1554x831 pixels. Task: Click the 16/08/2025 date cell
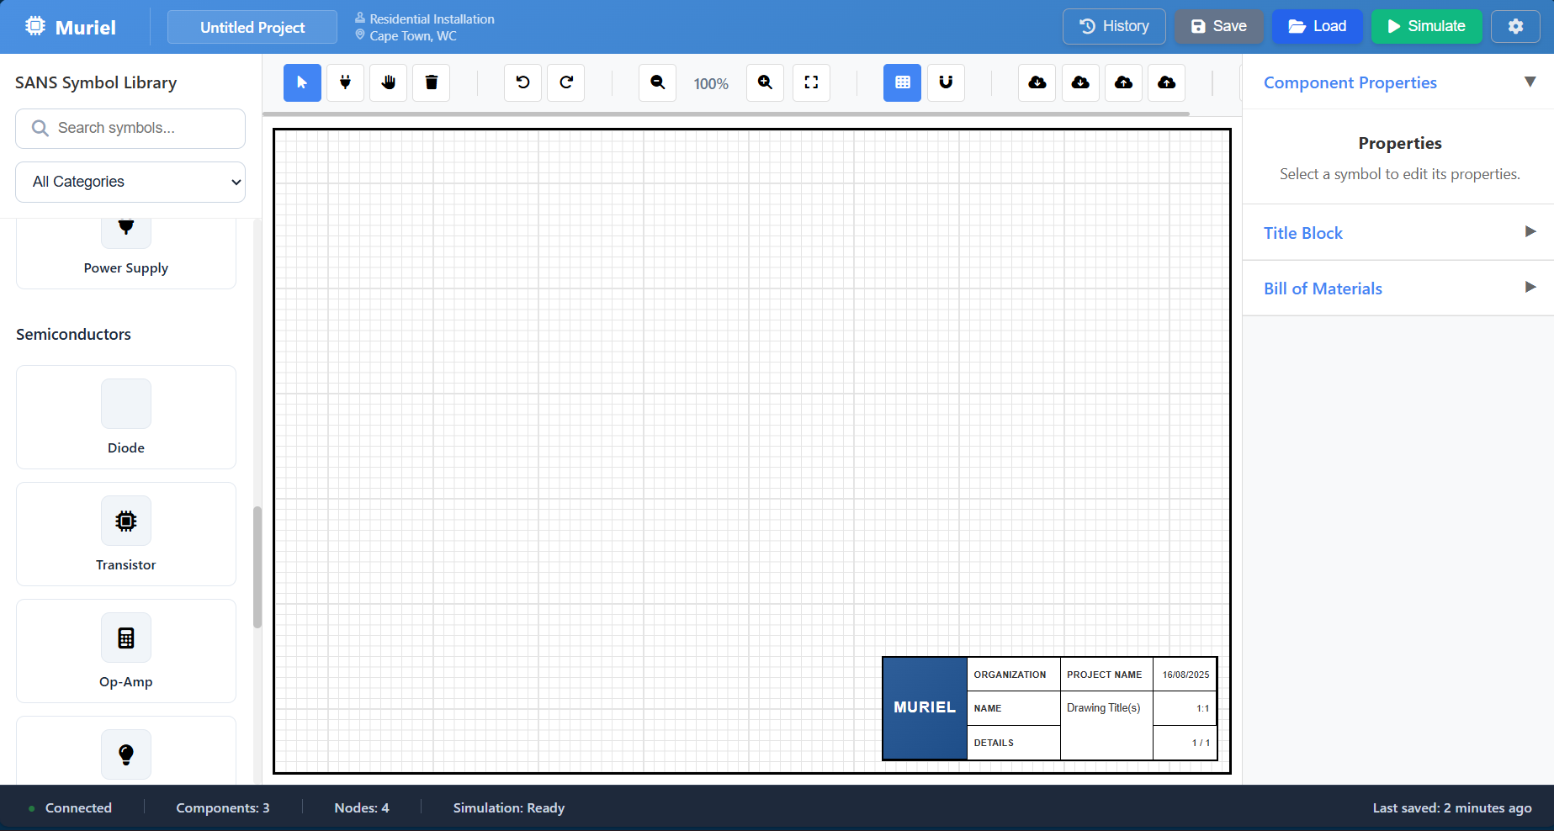[x=1185, y=675]
